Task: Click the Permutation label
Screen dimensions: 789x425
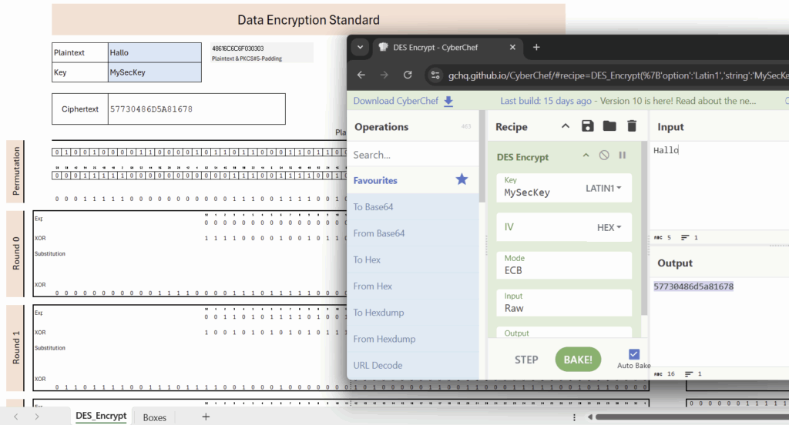Action: 16,171
